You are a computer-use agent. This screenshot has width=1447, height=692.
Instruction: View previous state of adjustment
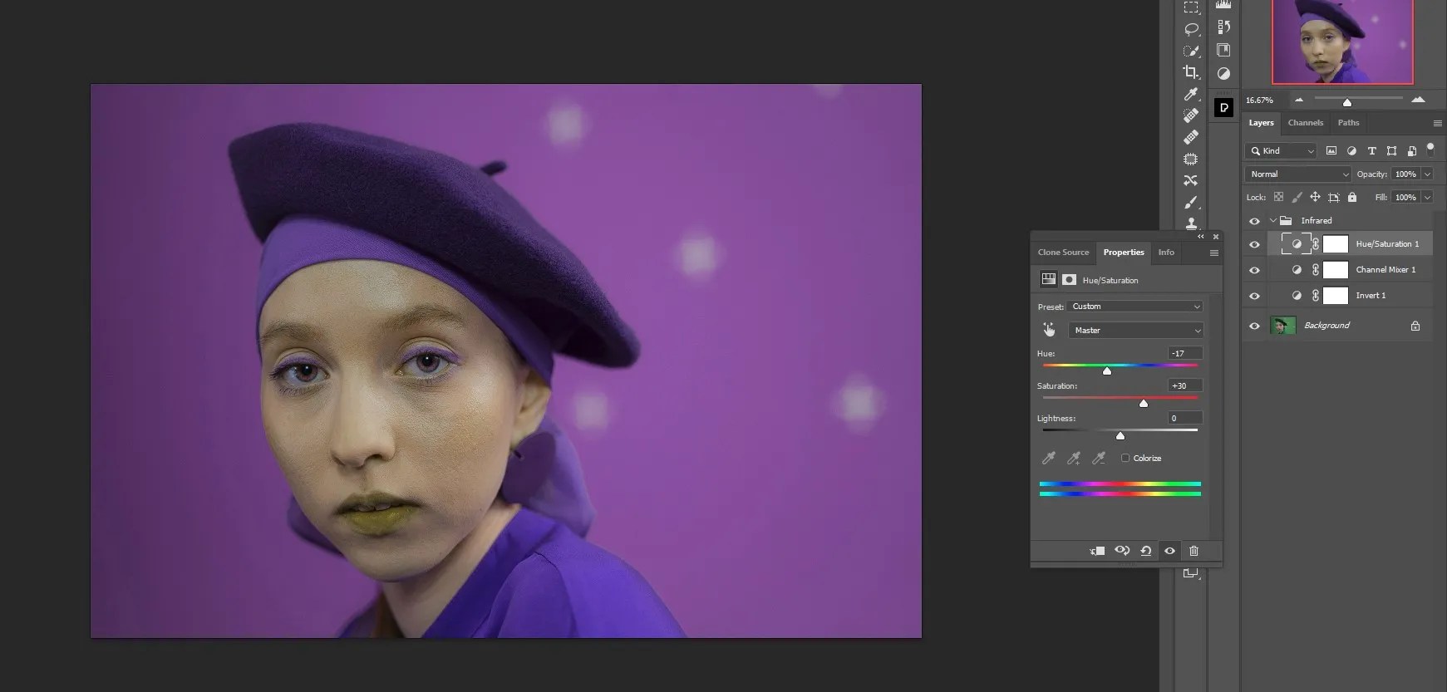(x=1122, y=551)
